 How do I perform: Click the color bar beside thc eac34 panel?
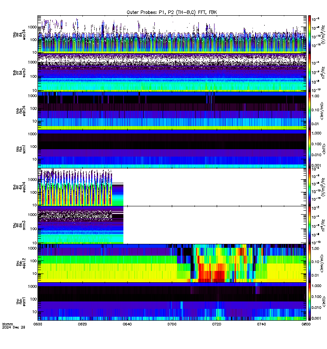point(310,187)
